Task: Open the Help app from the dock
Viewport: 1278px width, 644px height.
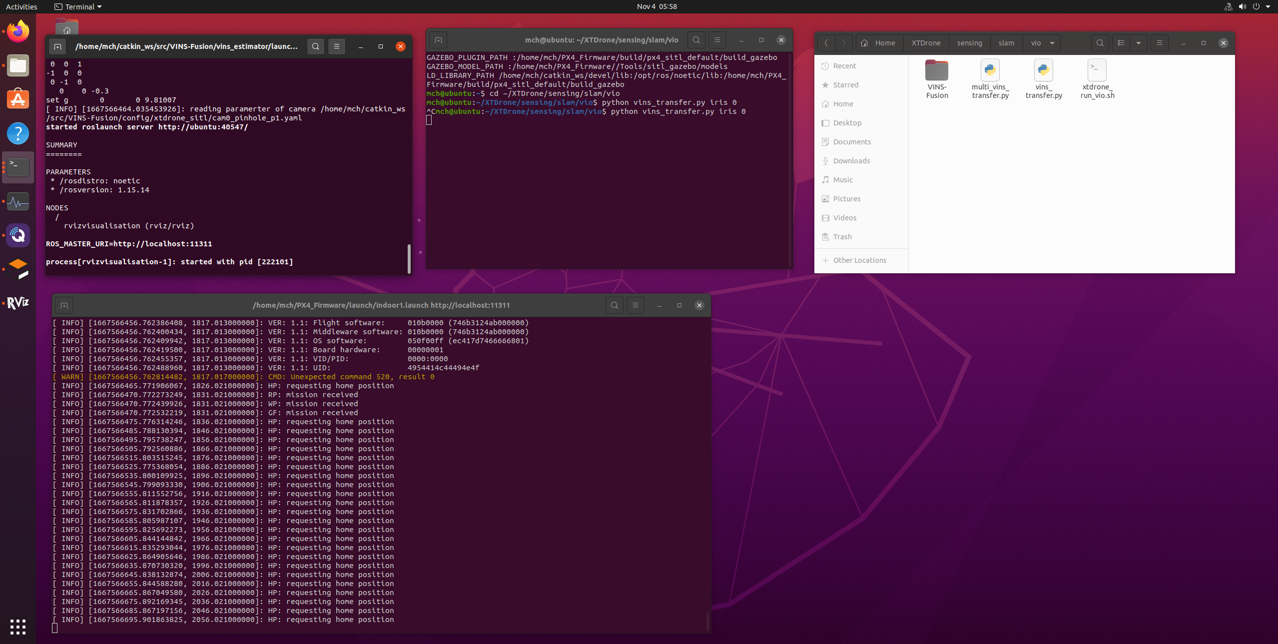Action: (x=17, y=133)
